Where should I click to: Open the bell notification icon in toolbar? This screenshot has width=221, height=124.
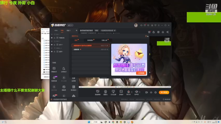point(163,32)
